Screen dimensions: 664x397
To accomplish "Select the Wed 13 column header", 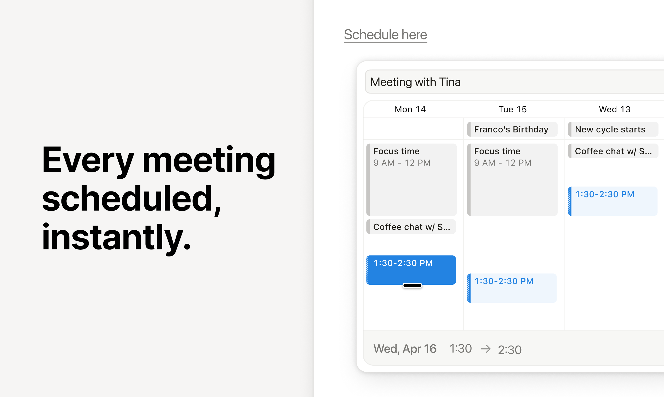I will pos(615,109).
